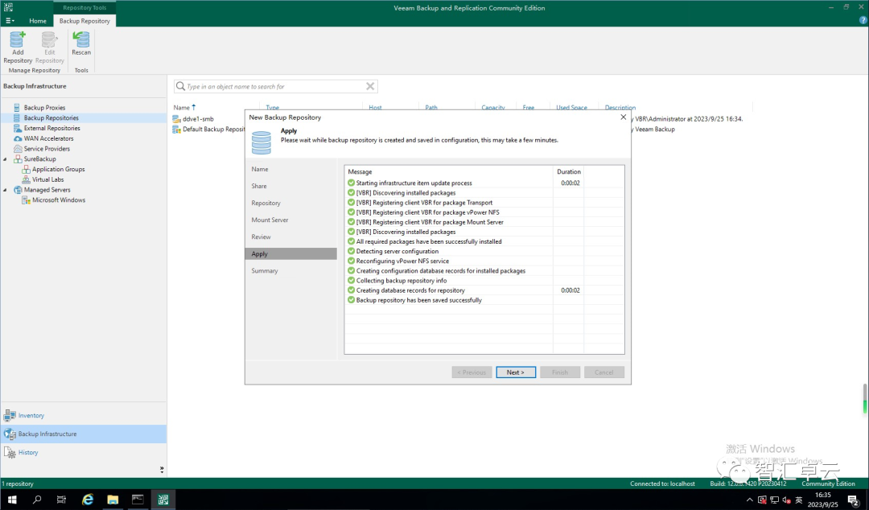Screen dimensions: 869x510
Task: Select the Apply wizard step
Action: pos(290,254)
